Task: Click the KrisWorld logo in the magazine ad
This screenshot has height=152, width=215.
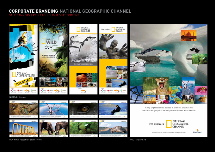Action: 198,131
